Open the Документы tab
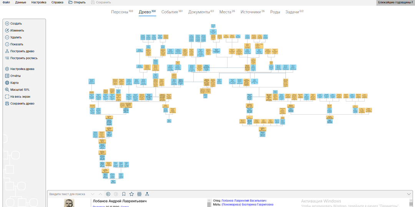Viewport: 415px width, 207px height. (x=201, y=12)
